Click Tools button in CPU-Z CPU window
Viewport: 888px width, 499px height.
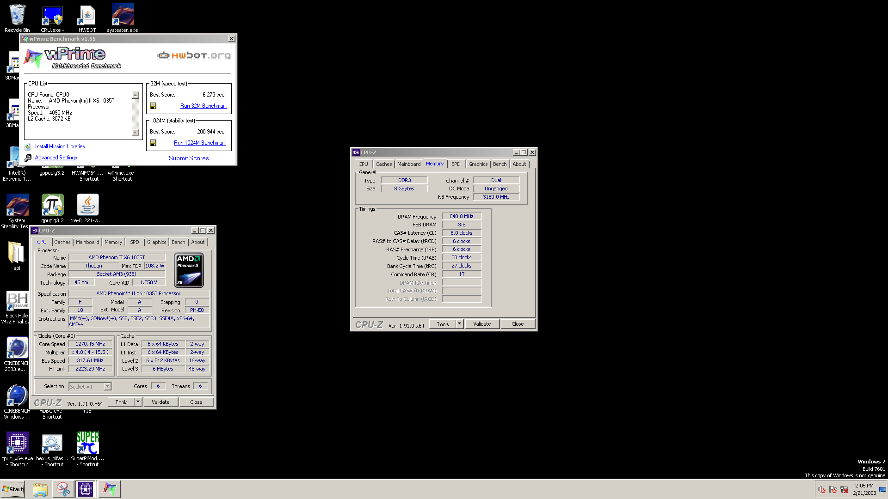121,402
